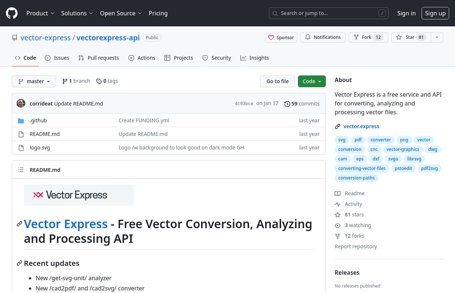Image resolution: width=455 pixels, height=293 pixels.
Task: Click the dwg topic tag
Action: click(x=433, y=149)
